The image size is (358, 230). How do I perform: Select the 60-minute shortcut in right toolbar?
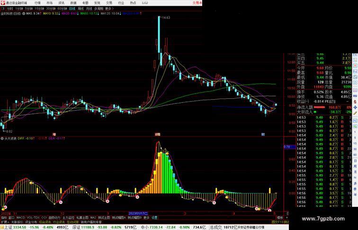355,155
